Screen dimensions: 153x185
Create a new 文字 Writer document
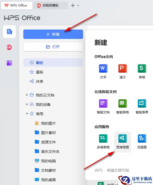click(x=103, y=71)
